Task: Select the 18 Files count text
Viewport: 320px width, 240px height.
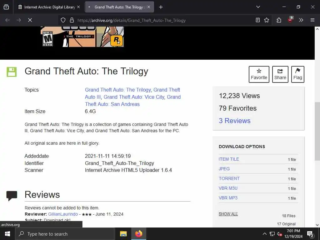Action: 288,216
